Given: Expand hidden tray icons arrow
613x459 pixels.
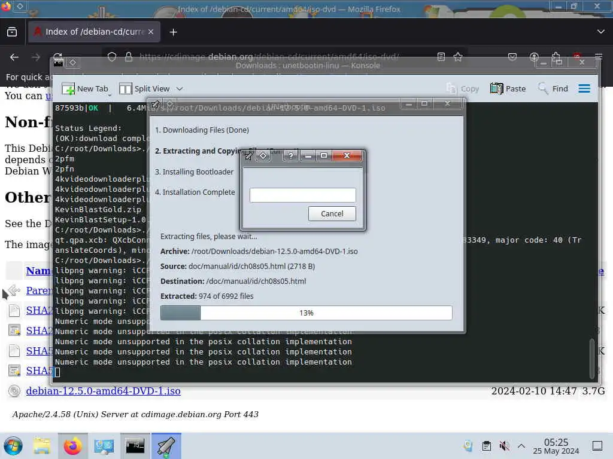Looking at the screenshot, I should point(521,446).
